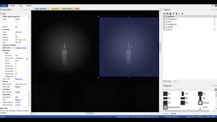Screen dimensions: 217x122
Task: Switch Properties to categorized view icon
Action: (1, 14)
